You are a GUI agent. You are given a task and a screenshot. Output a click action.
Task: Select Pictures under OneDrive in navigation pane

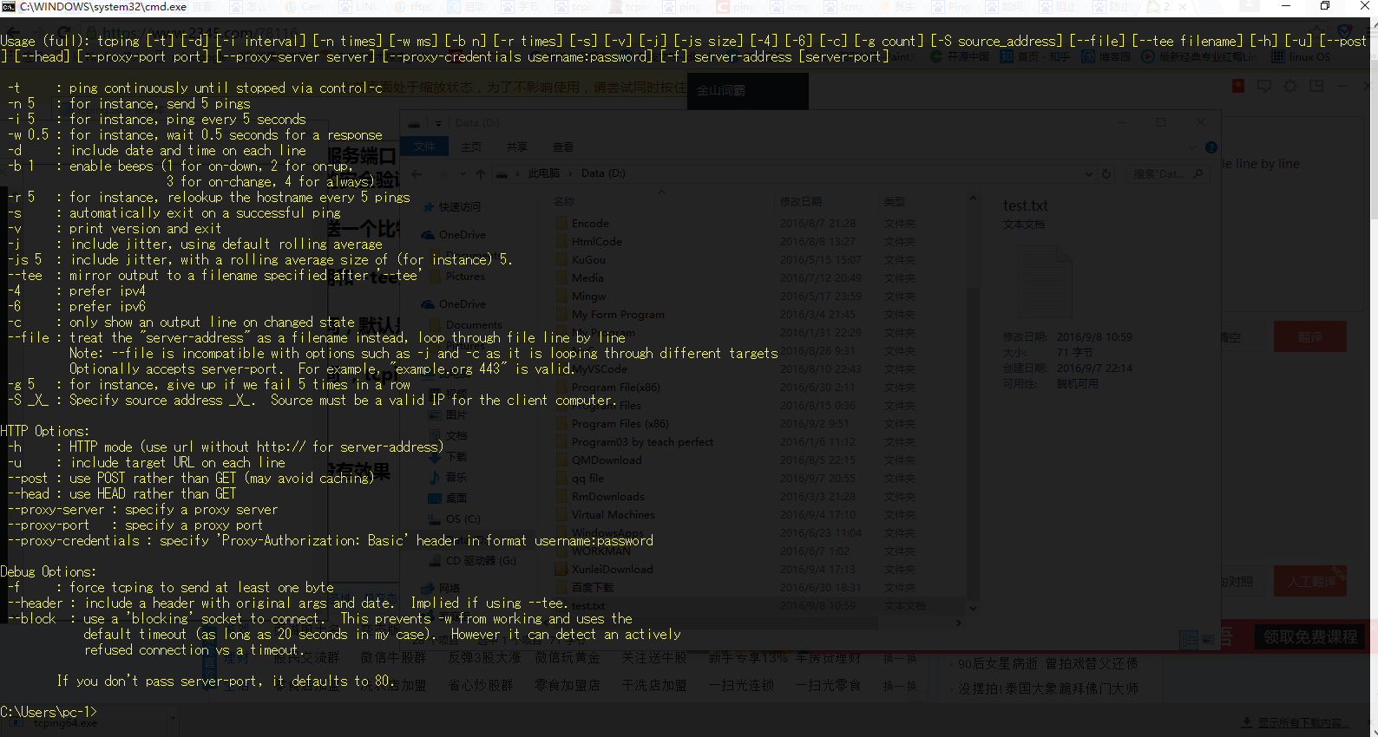pyautogui.click(x=465, y=277)
